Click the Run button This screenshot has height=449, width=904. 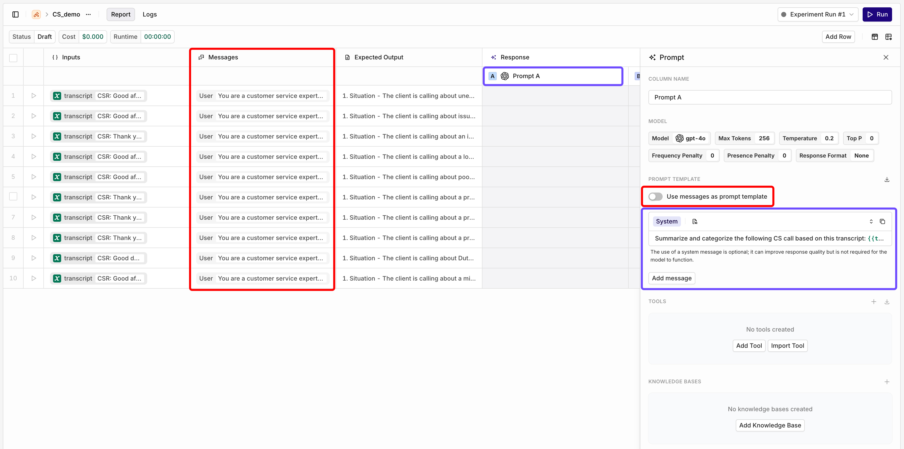click(x=877, y=14)
